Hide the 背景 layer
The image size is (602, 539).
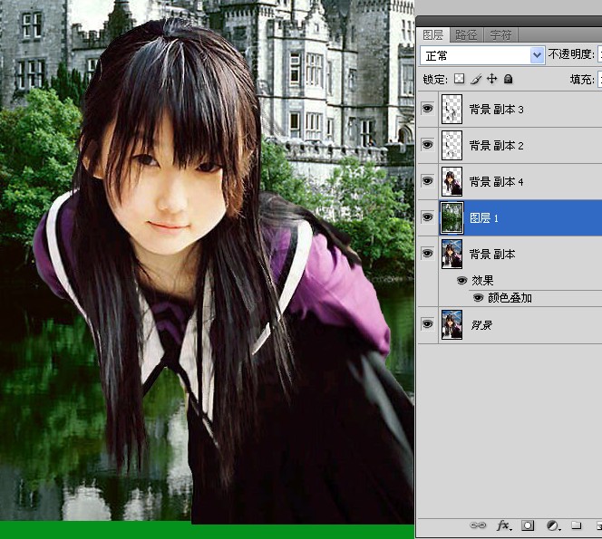tap(428, 324)
